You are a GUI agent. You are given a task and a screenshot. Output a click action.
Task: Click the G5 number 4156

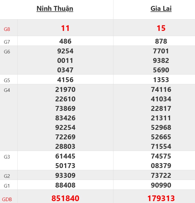click(x=65, y=80)
